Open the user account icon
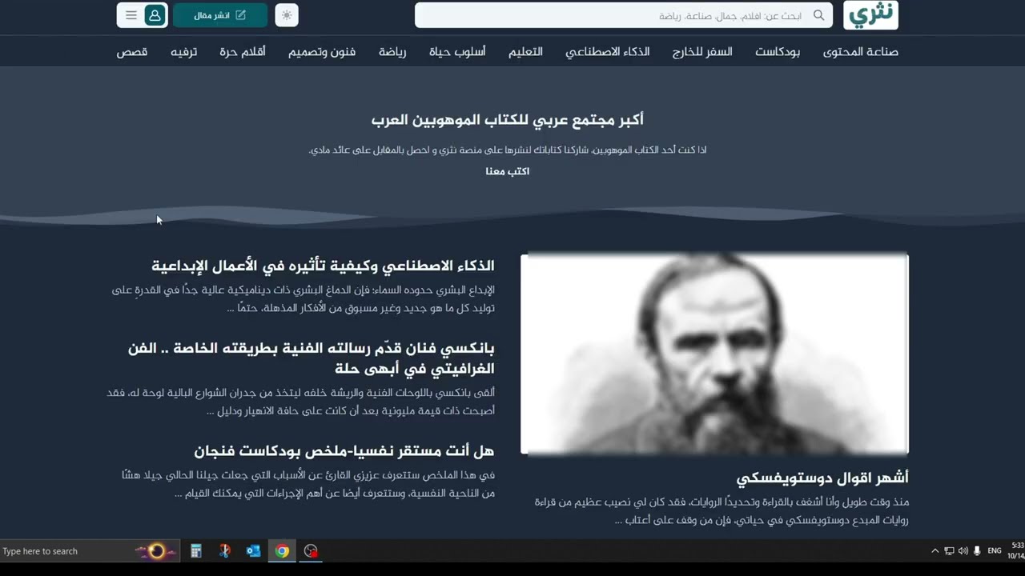The width and height of the screenshot is (1025, 576). click(155, 15)
